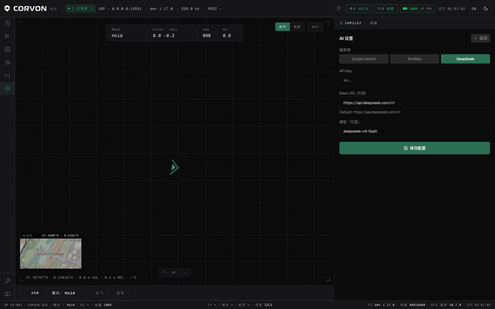495x309 pixels.
Task: Click the live Zurich minimap thumbnail
Action: (x=51, y=253)
